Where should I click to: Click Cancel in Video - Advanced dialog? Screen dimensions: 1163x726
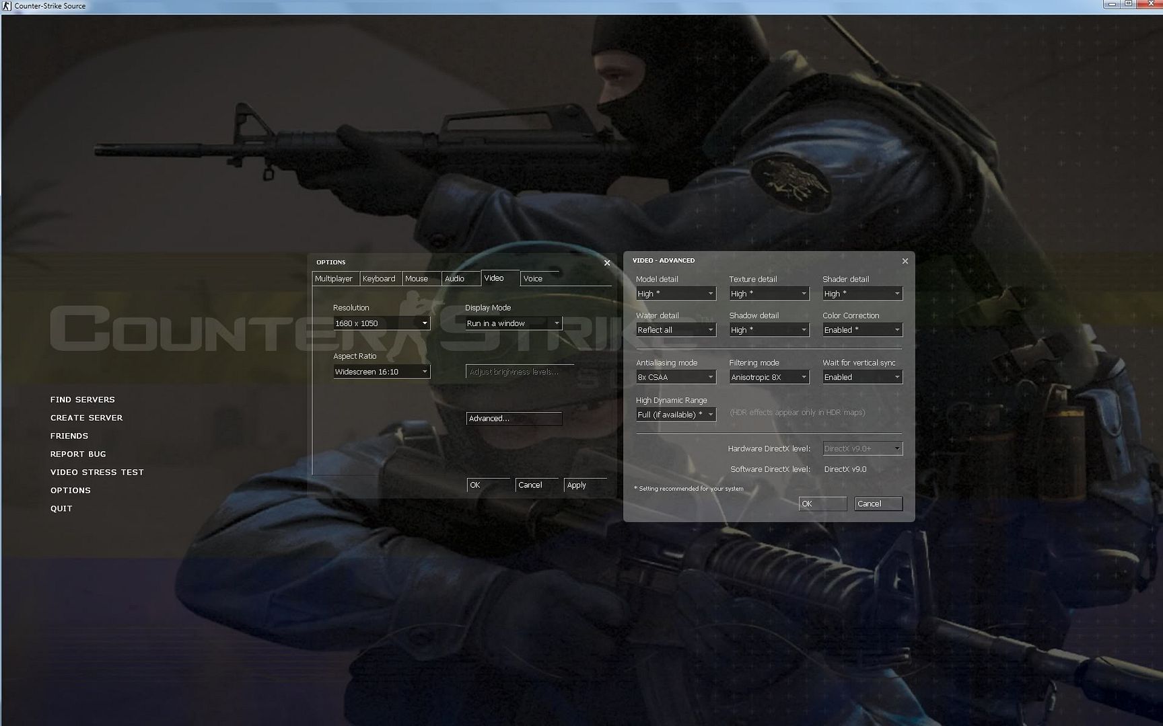(878, 503)
